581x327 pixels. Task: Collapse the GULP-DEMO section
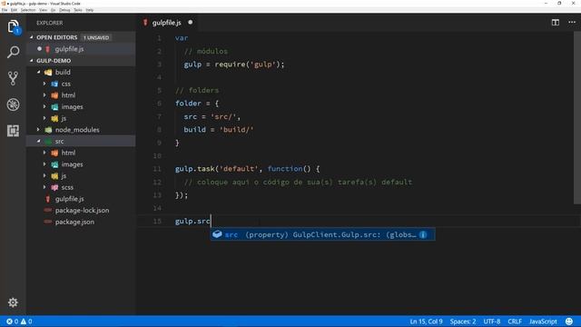pyautogui.click(x=32, y=61)
